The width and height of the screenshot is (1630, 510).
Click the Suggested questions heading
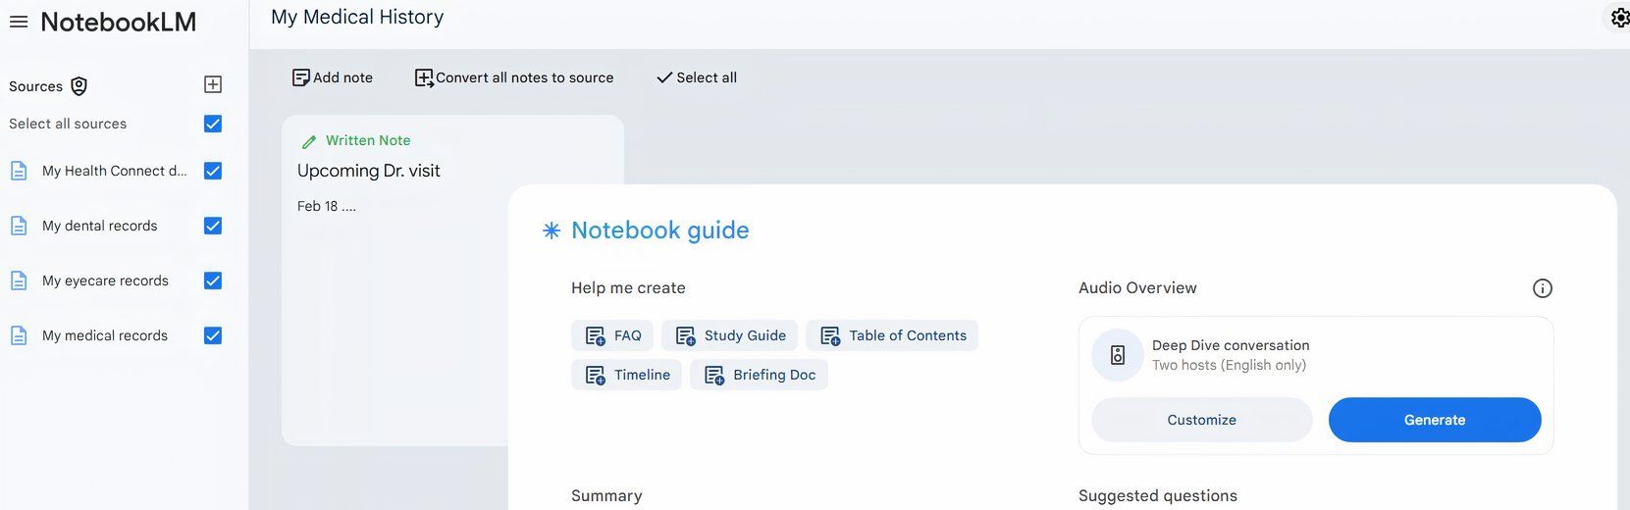click(x=1158, y=496)
